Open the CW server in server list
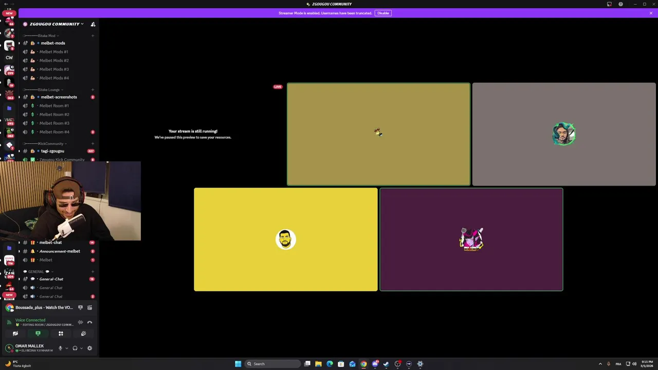The height and width of the screenshot is (370, 658). tap(9, 58)
